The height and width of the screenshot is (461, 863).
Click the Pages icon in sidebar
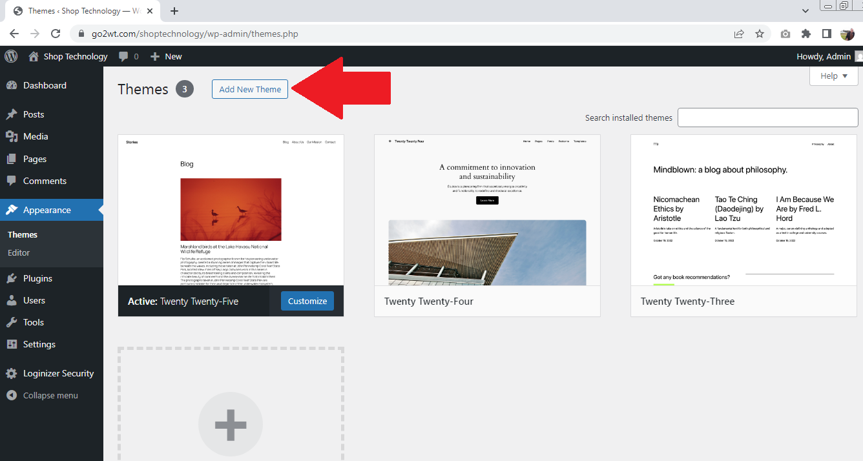click(x=12, y=159)
